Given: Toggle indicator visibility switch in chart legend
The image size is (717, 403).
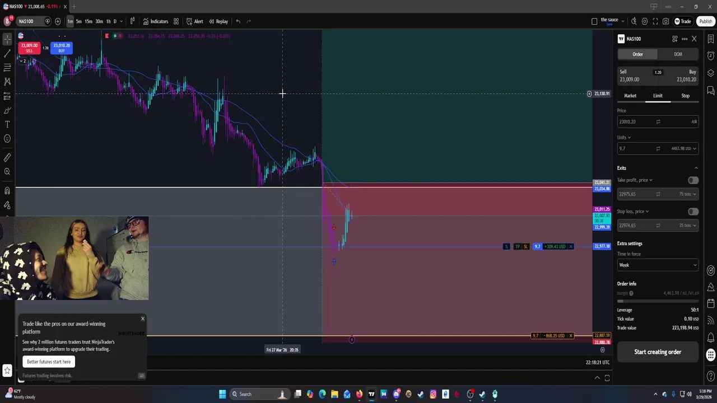Looking at the screenshot, I should coord(117,36).
